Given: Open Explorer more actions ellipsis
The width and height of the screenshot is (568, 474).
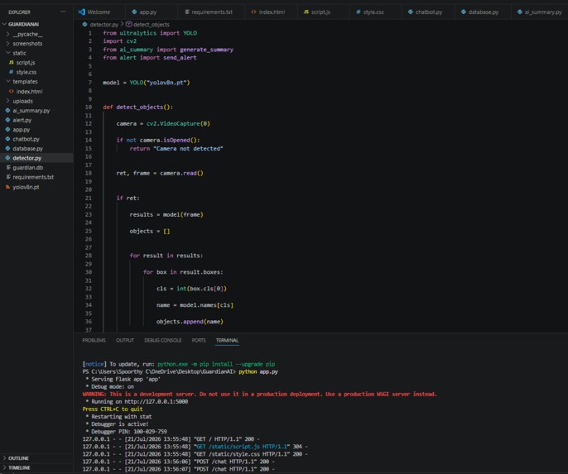Looking at the screenshot, I should click(63, 12).
